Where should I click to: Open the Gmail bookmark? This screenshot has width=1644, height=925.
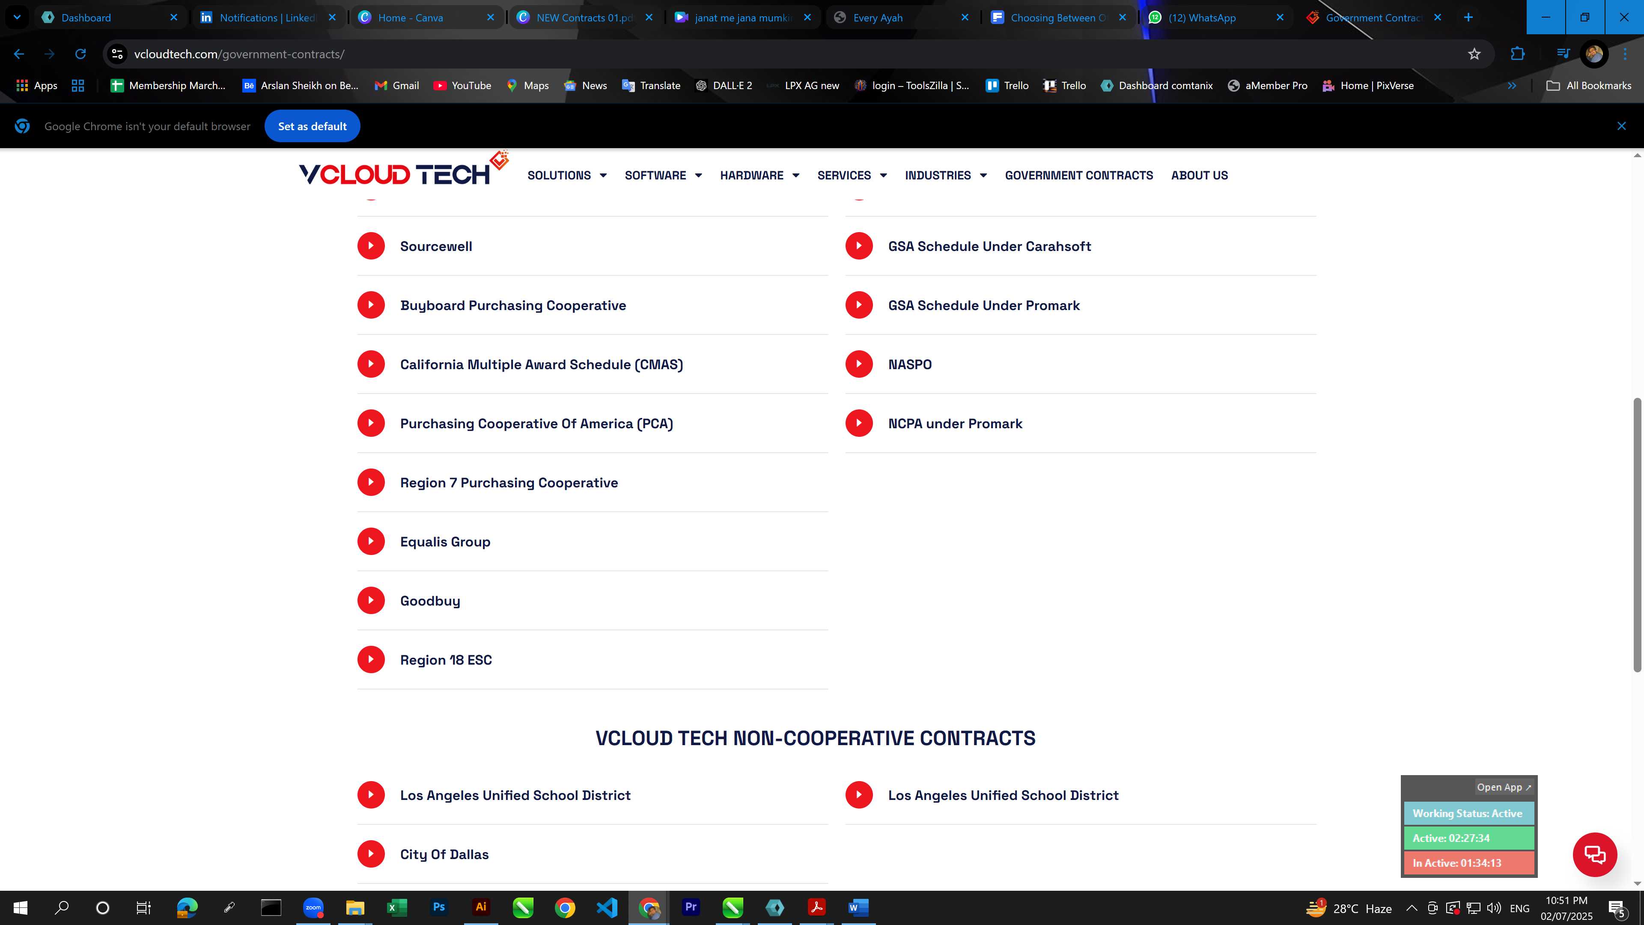click(x=396, y=86)
